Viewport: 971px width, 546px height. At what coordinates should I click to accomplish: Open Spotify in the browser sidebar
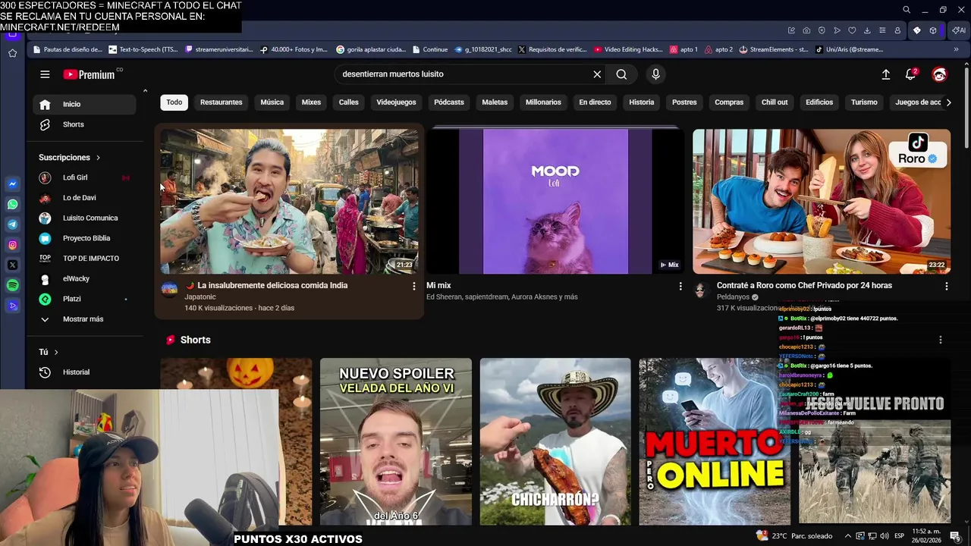pos(13,285)
